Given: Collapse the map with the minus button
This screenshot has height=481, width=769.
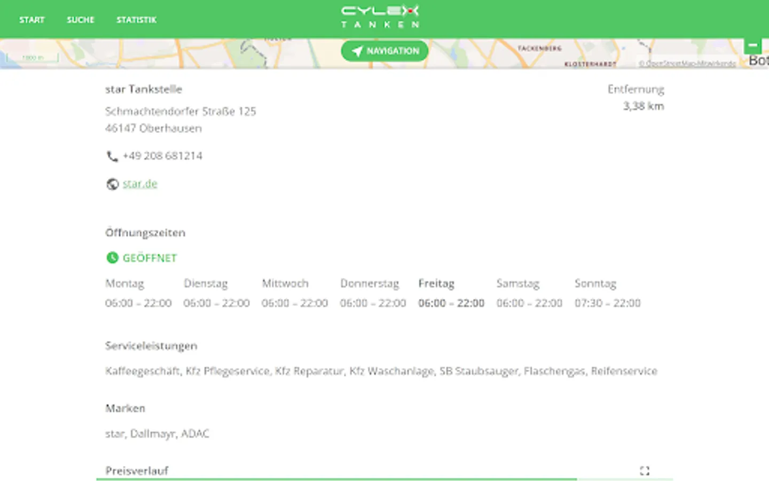Looking at the screenshot, I should [x=752, y=45].
